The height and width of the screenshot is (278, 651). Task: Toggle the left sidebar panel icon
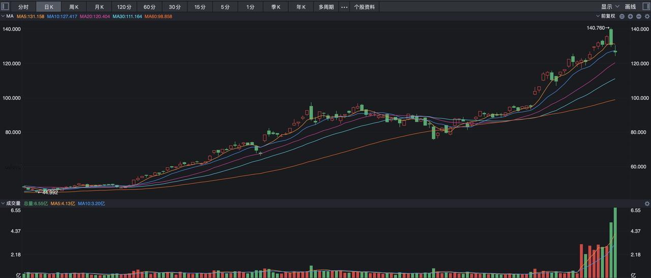pyautogui.click(x=6, y=7)
